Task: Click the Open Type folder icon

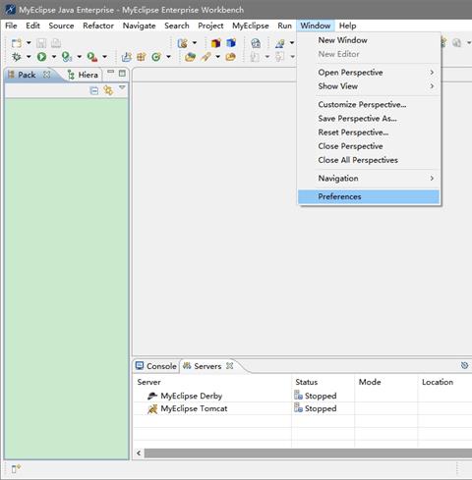Action: 190,57
